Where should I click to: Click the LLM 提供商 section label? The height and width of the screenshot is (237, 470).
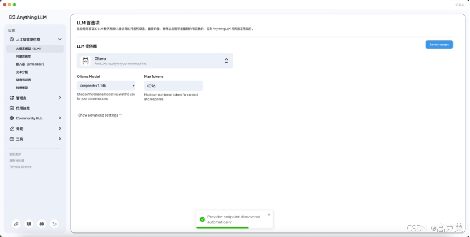coord(87,46)
